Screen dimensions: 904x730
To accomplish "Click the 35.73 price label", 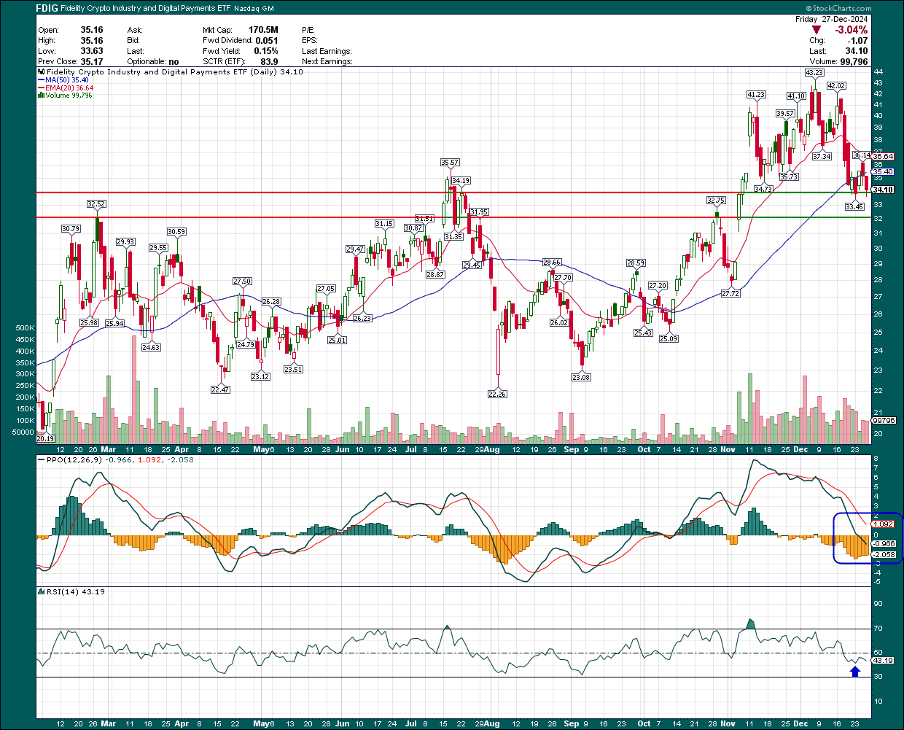I will [x=789, y=177].
